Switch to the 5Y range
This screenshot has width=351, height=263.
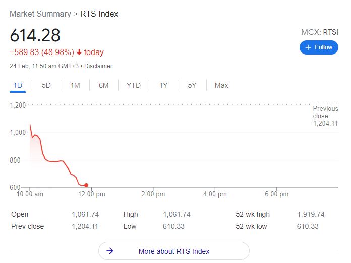pos(192,85)
